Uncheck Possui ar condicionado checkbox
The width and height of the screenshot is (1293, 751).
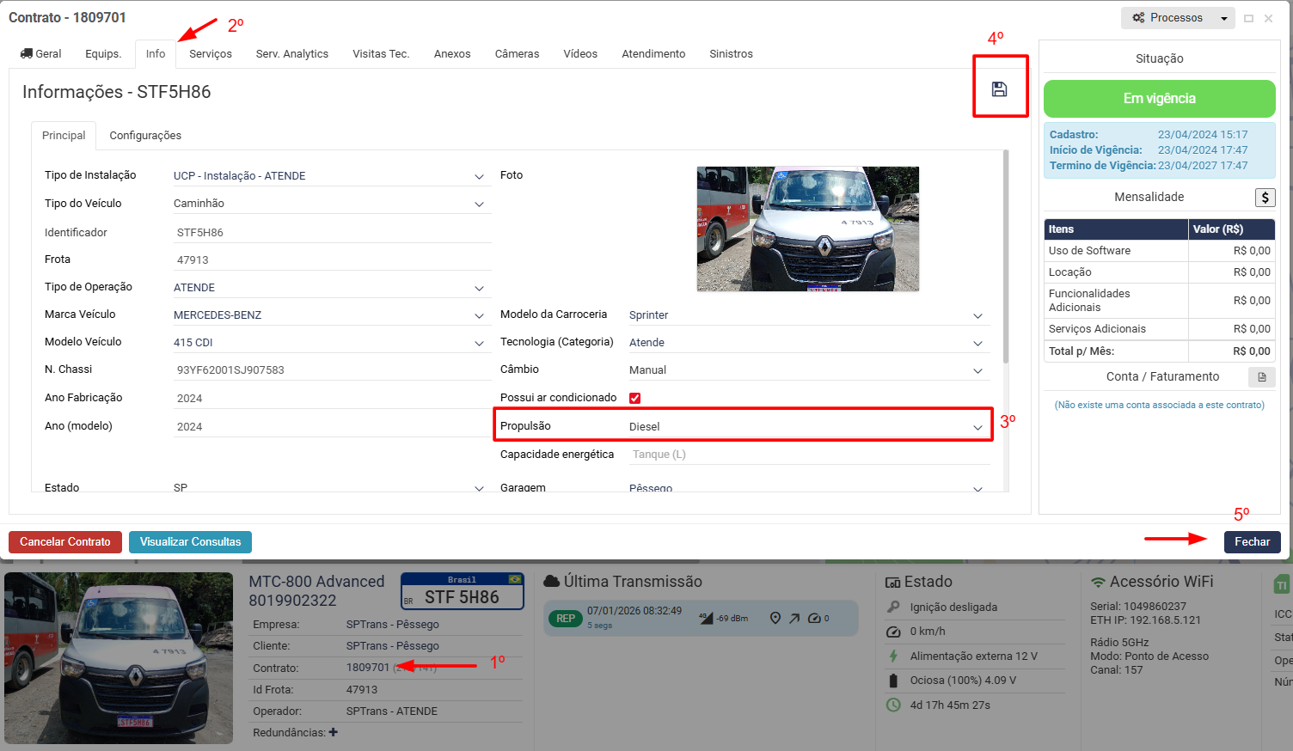coord(634,398)
